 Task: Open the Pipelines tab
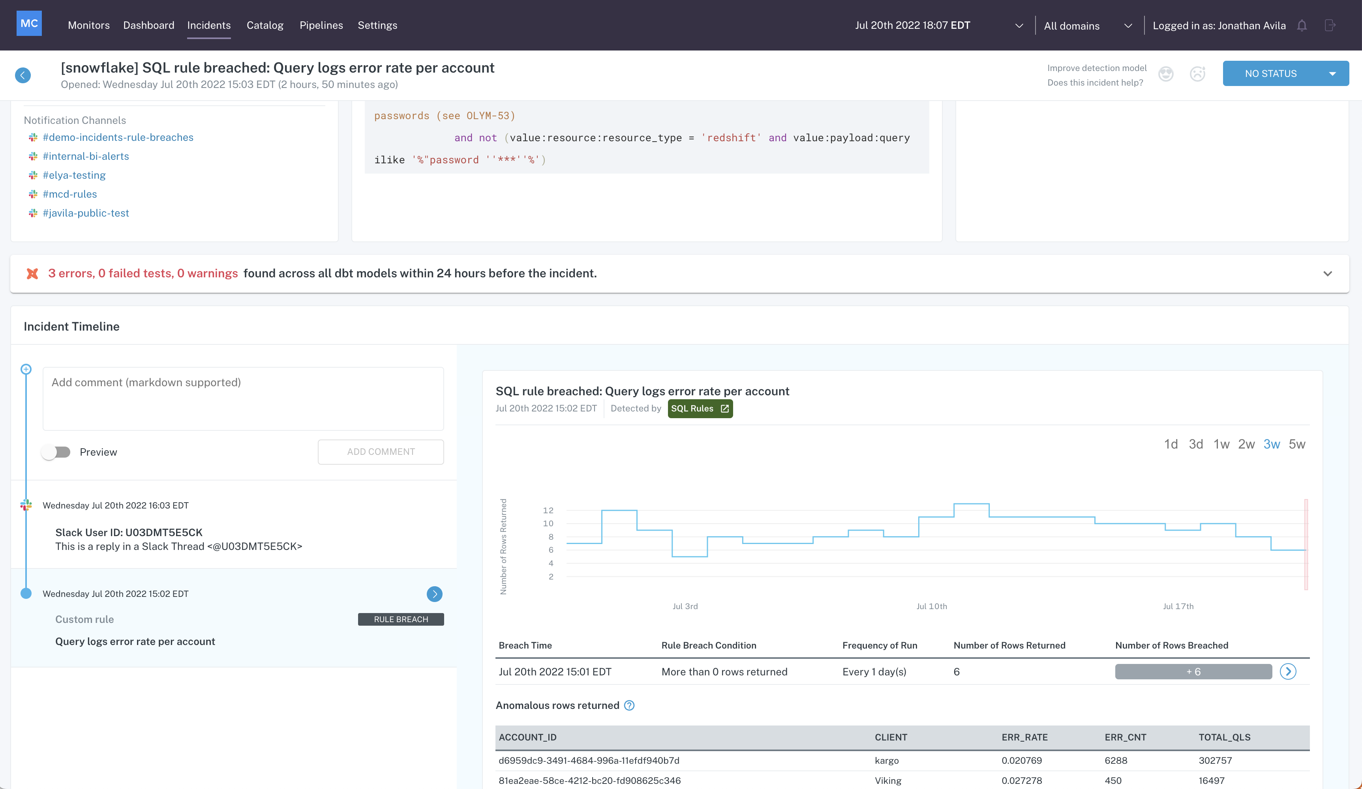pos(321,25)
